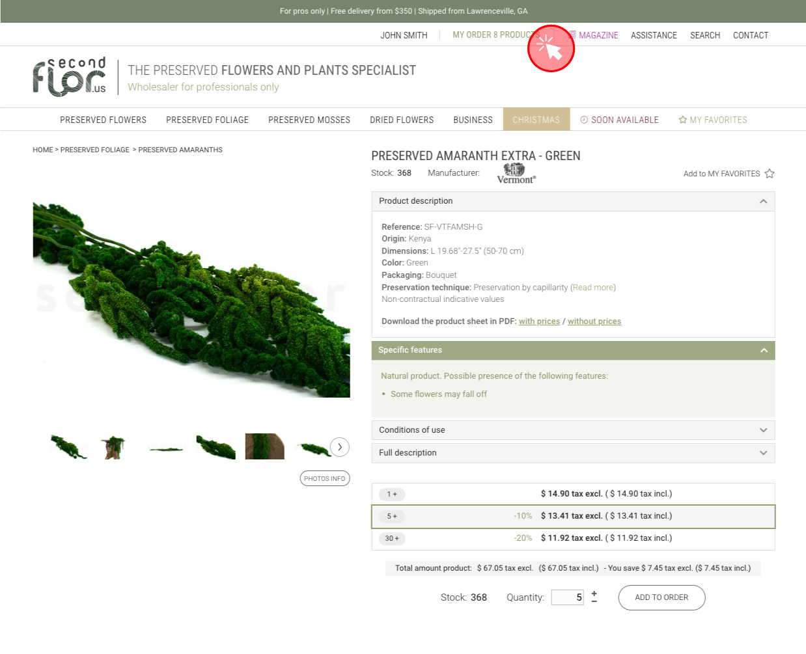Select the 5+ price tier row
The image size is (806, 654).
(x=573, y=516)
